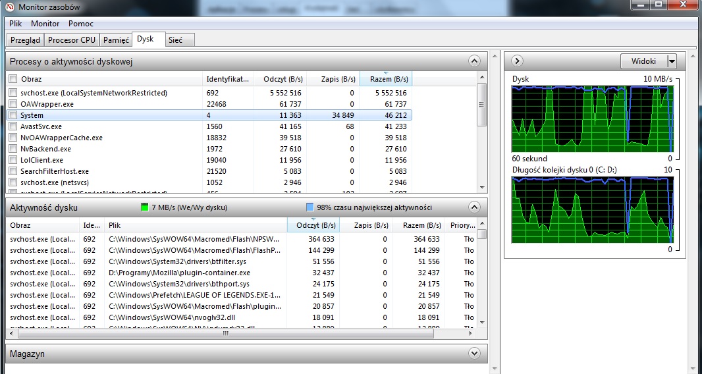Switch to the Pamięć tab

pos(116,40)
